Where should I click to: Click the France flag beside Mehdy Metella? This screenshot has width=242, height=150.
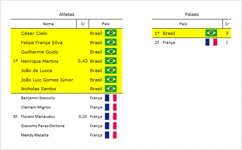110,135
